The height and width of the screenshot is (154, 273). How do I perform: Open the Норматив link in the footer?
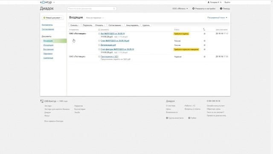coord(78,106)
